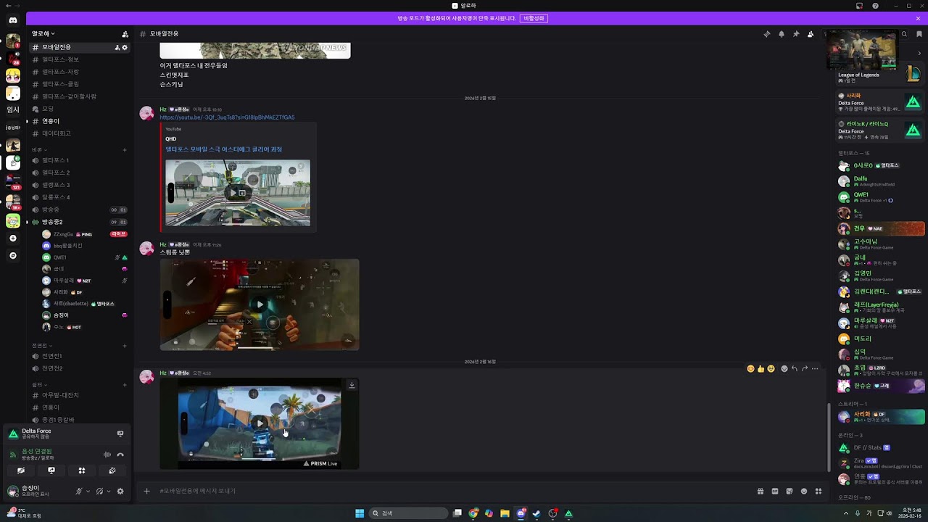Click the 비활성화 button in streamer mode banner
The height and width of the screenshot is (522, 928).
534,18
